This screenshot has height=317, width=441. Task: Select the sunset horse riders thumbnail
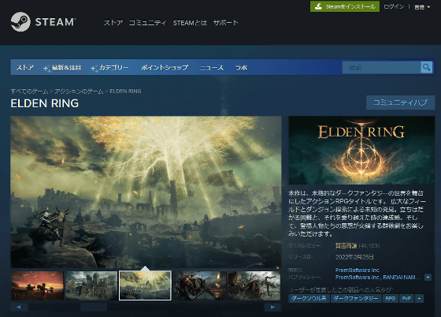click(x=38, y=285)
